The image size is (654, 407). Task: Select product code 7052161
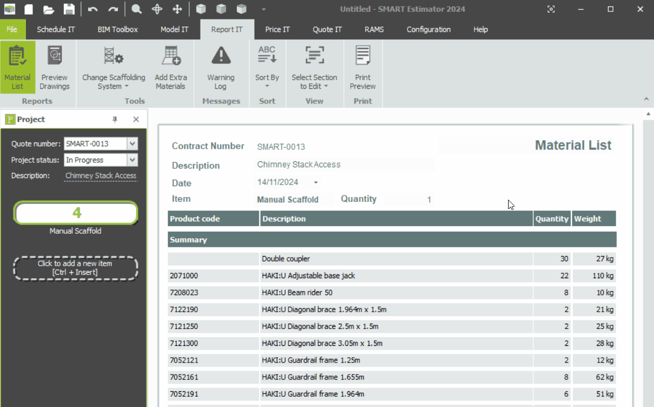click(213, 377)
